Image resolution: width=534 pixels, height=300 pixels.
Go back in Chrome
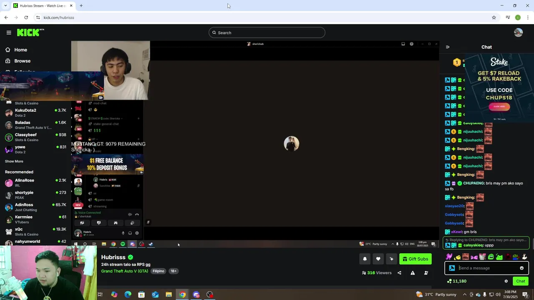6,17
